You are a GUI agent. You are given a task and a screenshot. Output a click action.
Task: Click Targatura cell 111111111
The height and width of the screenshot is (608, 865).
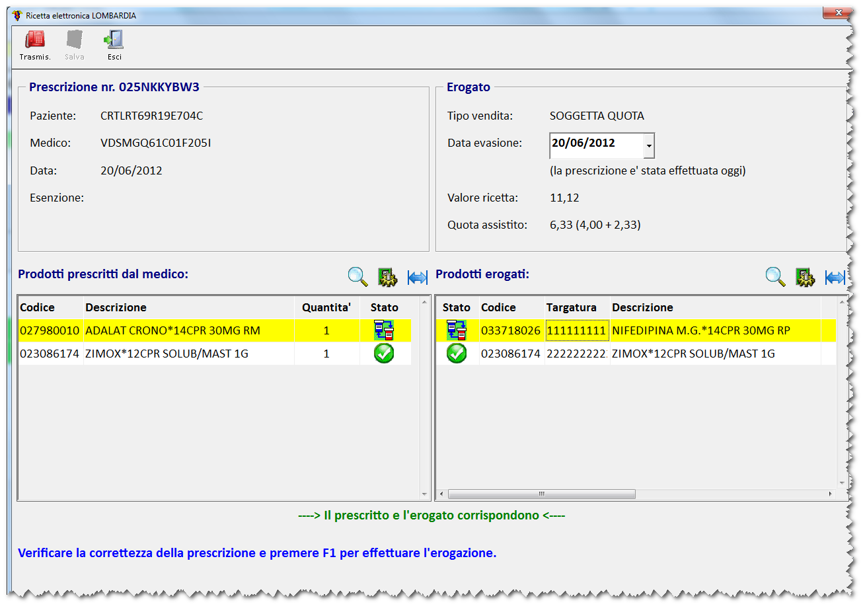tap(577, 330)
